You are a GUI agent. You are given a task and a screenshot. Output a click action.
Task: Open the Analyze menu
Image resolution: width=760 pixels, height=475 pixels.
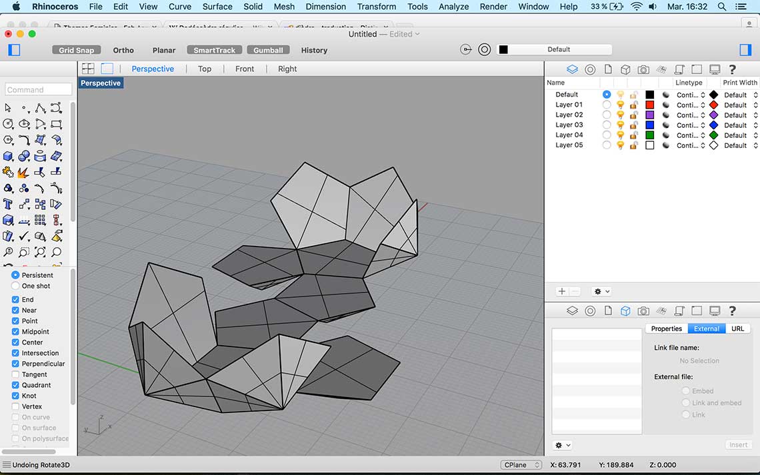coord(453,6)
